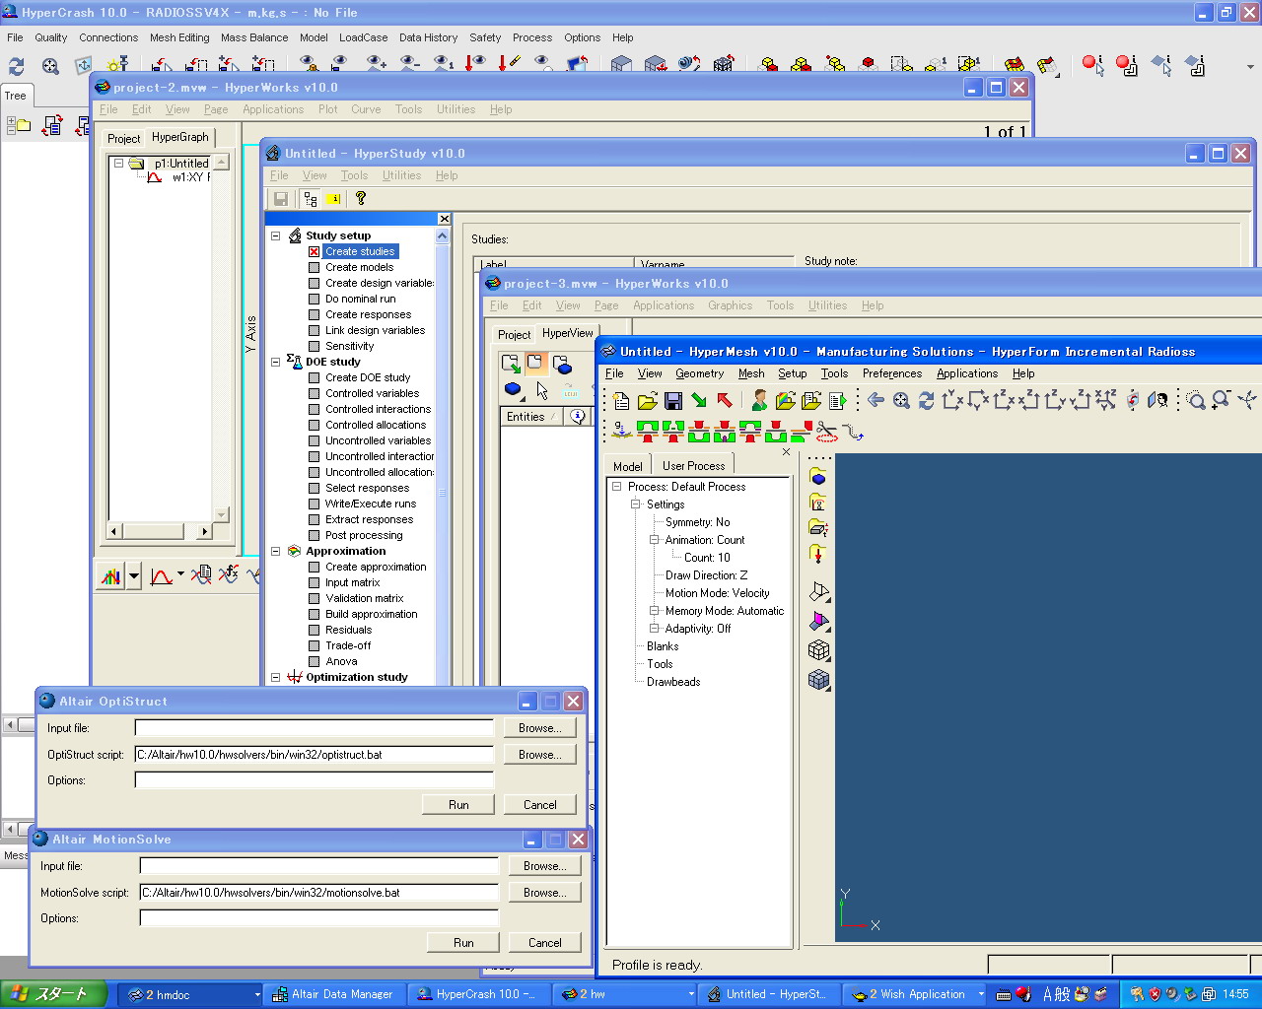
Task: Collapse the Approximation tree node
Action: tap(275, 551)
